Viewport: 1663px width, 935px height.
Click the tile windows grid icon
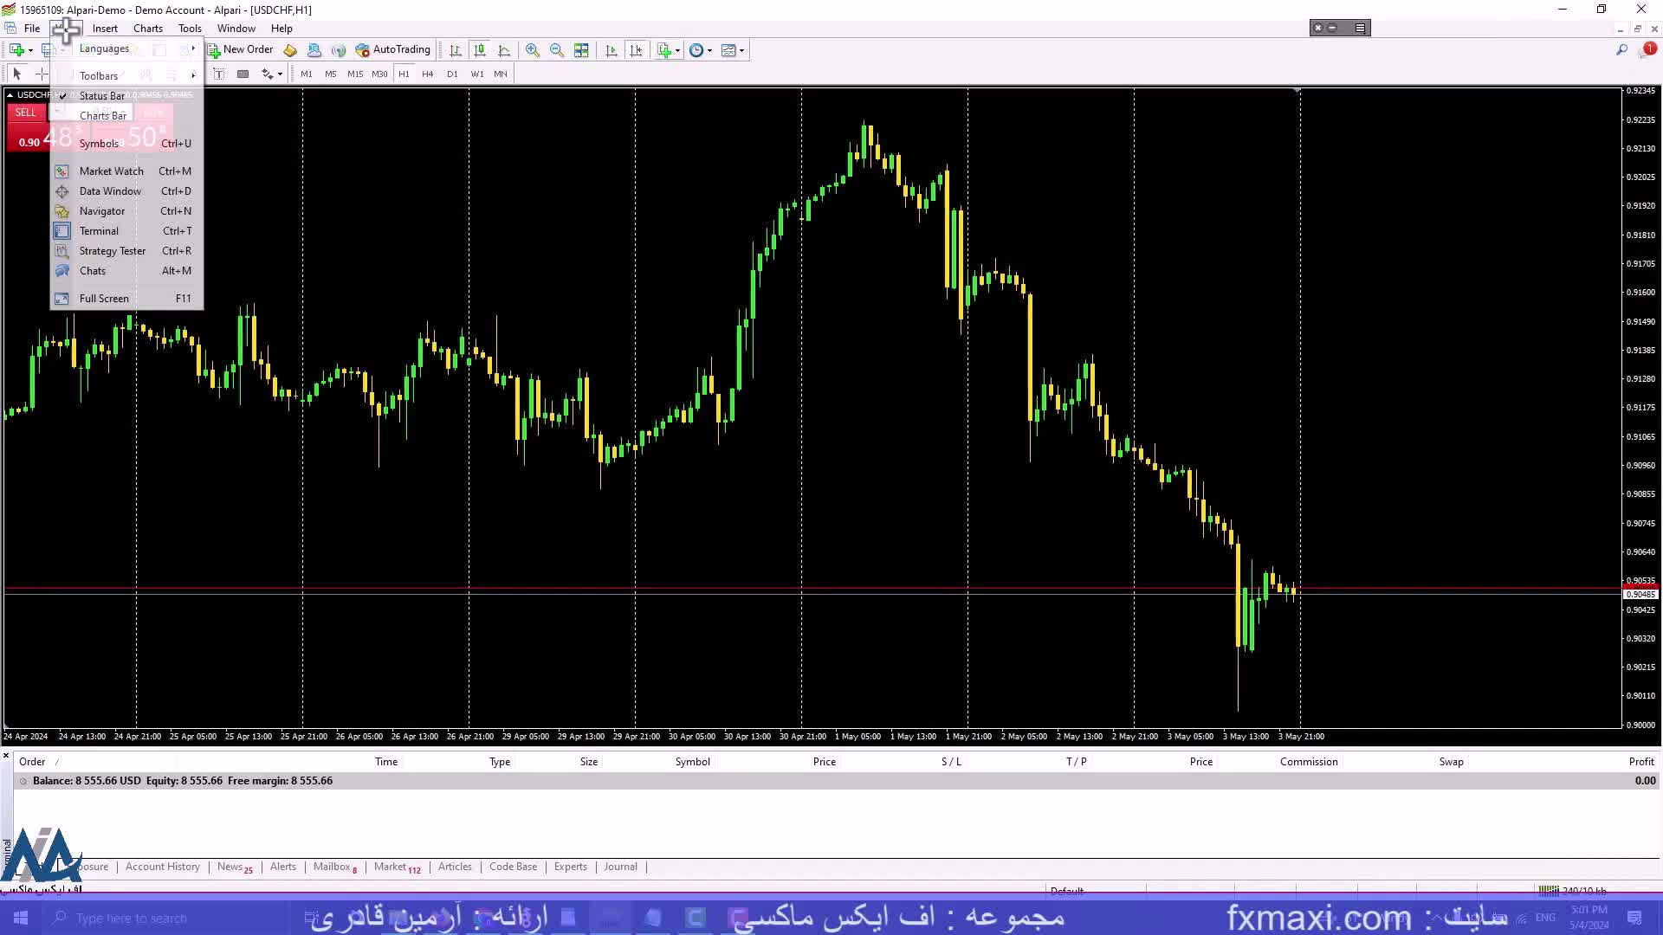tap(581, 50)
